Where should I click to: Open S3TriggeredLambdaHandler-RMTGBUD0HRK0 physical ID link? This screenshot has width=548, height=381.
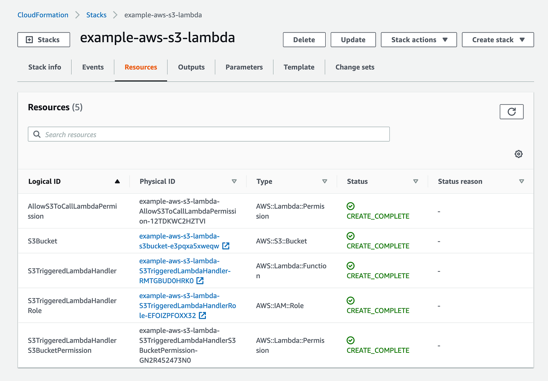point(185,271)
